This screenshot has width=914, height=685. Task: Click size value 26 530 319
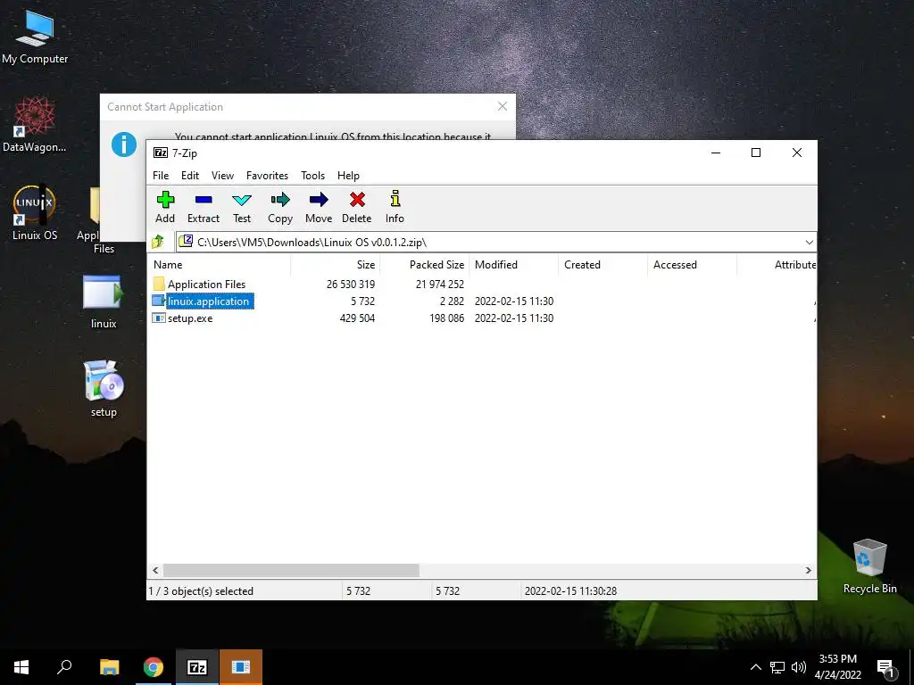click(x=350, y=285)
